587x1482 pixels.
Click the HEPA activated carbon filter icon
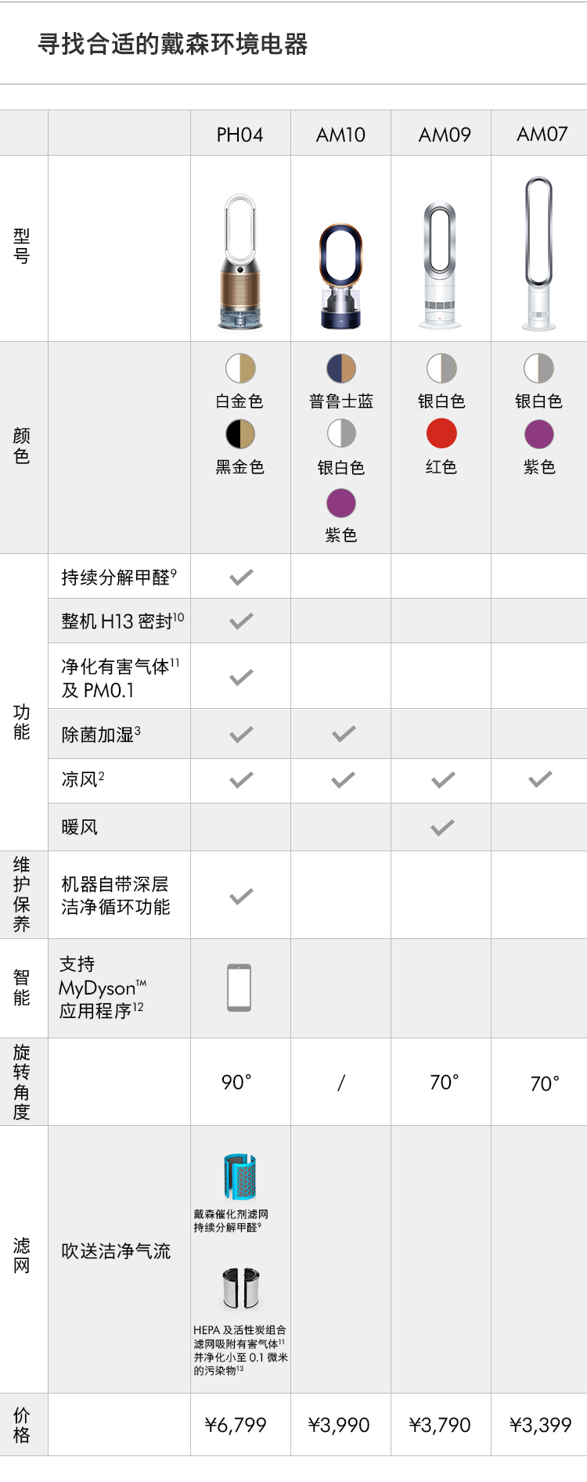click(241, 1289)
